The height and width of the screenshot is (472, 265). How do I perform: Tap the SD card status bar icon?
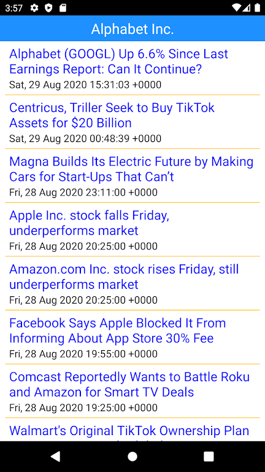[x=63, y=8]
